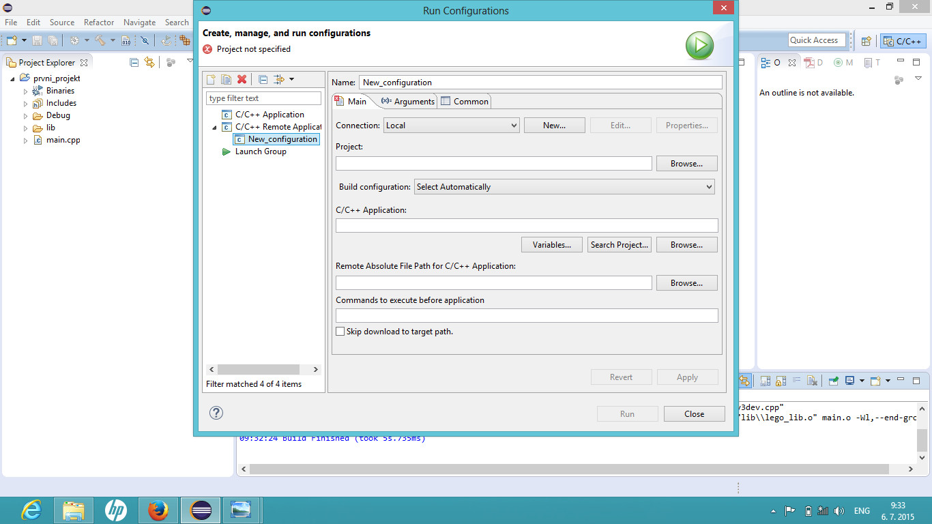Click the Project text input field

(493, 164)
